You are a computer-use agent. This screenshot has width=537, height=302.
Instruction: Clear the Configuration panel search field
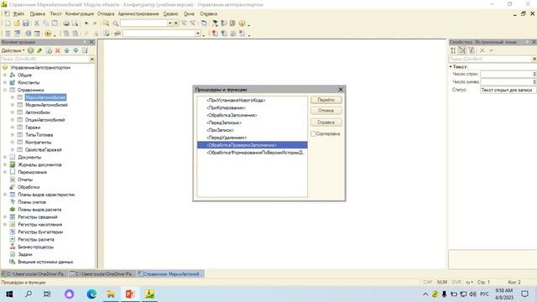click(x=91, y=60)
